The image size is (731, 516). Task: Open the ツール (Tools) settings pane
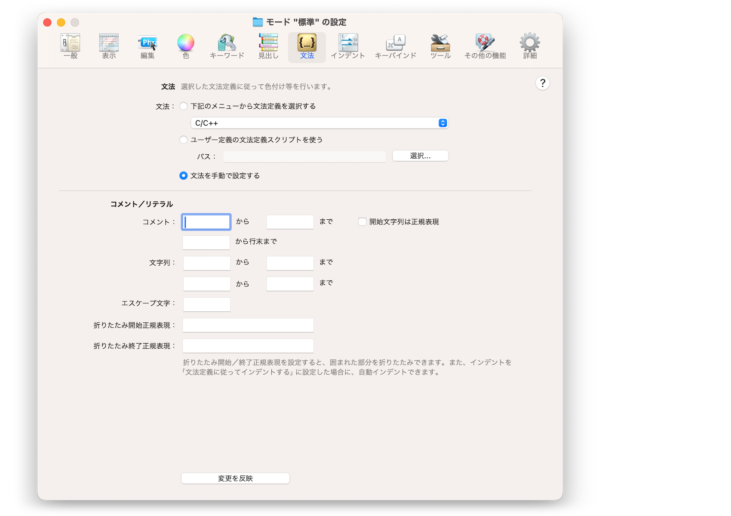(x=440, y=46)
